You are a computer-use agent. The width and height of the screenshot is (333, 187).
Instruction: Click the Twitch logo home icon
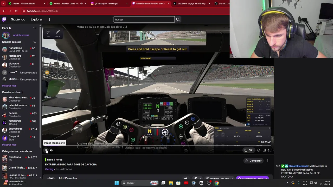pyautogui.click(x=4, y=19)
